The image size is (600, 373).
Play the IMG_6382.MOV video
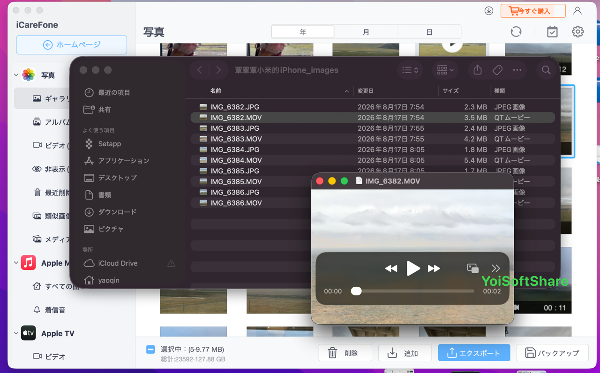point(413,269)
